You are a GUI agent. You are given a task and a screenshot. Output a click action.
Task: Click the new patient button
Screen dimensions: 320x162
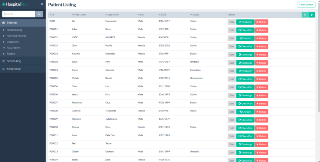point(306,5)
